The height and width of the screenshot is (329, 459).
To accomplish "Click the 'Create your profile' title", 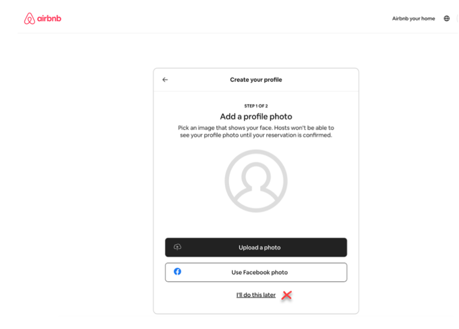I will click(x=256, y=80).
